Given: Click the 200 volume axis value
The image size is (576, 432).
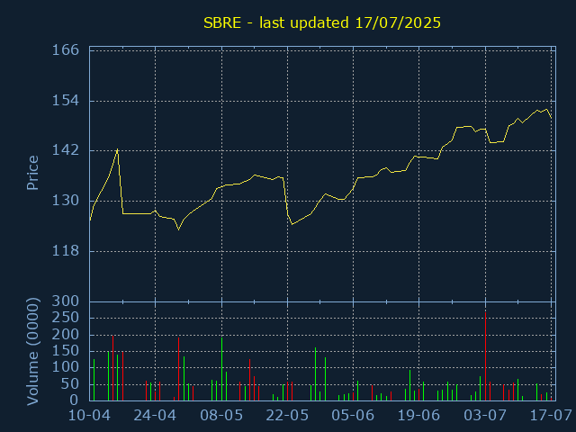Looking at the screenshot, I should coord(66,334).
